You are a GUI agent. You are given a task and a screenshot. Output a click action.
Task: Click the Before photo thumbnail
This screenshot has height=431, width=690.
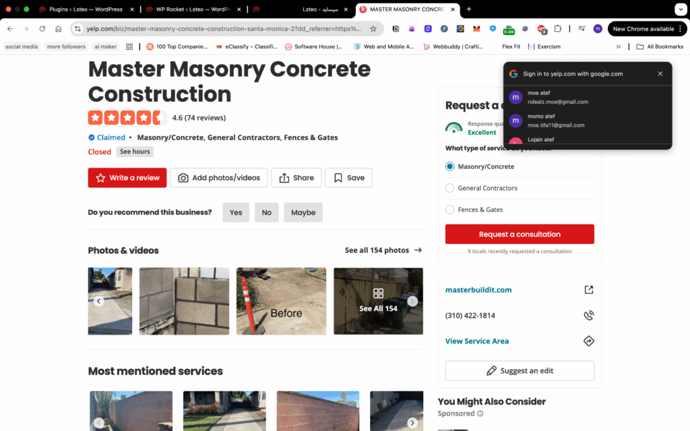tap(281, 301)
